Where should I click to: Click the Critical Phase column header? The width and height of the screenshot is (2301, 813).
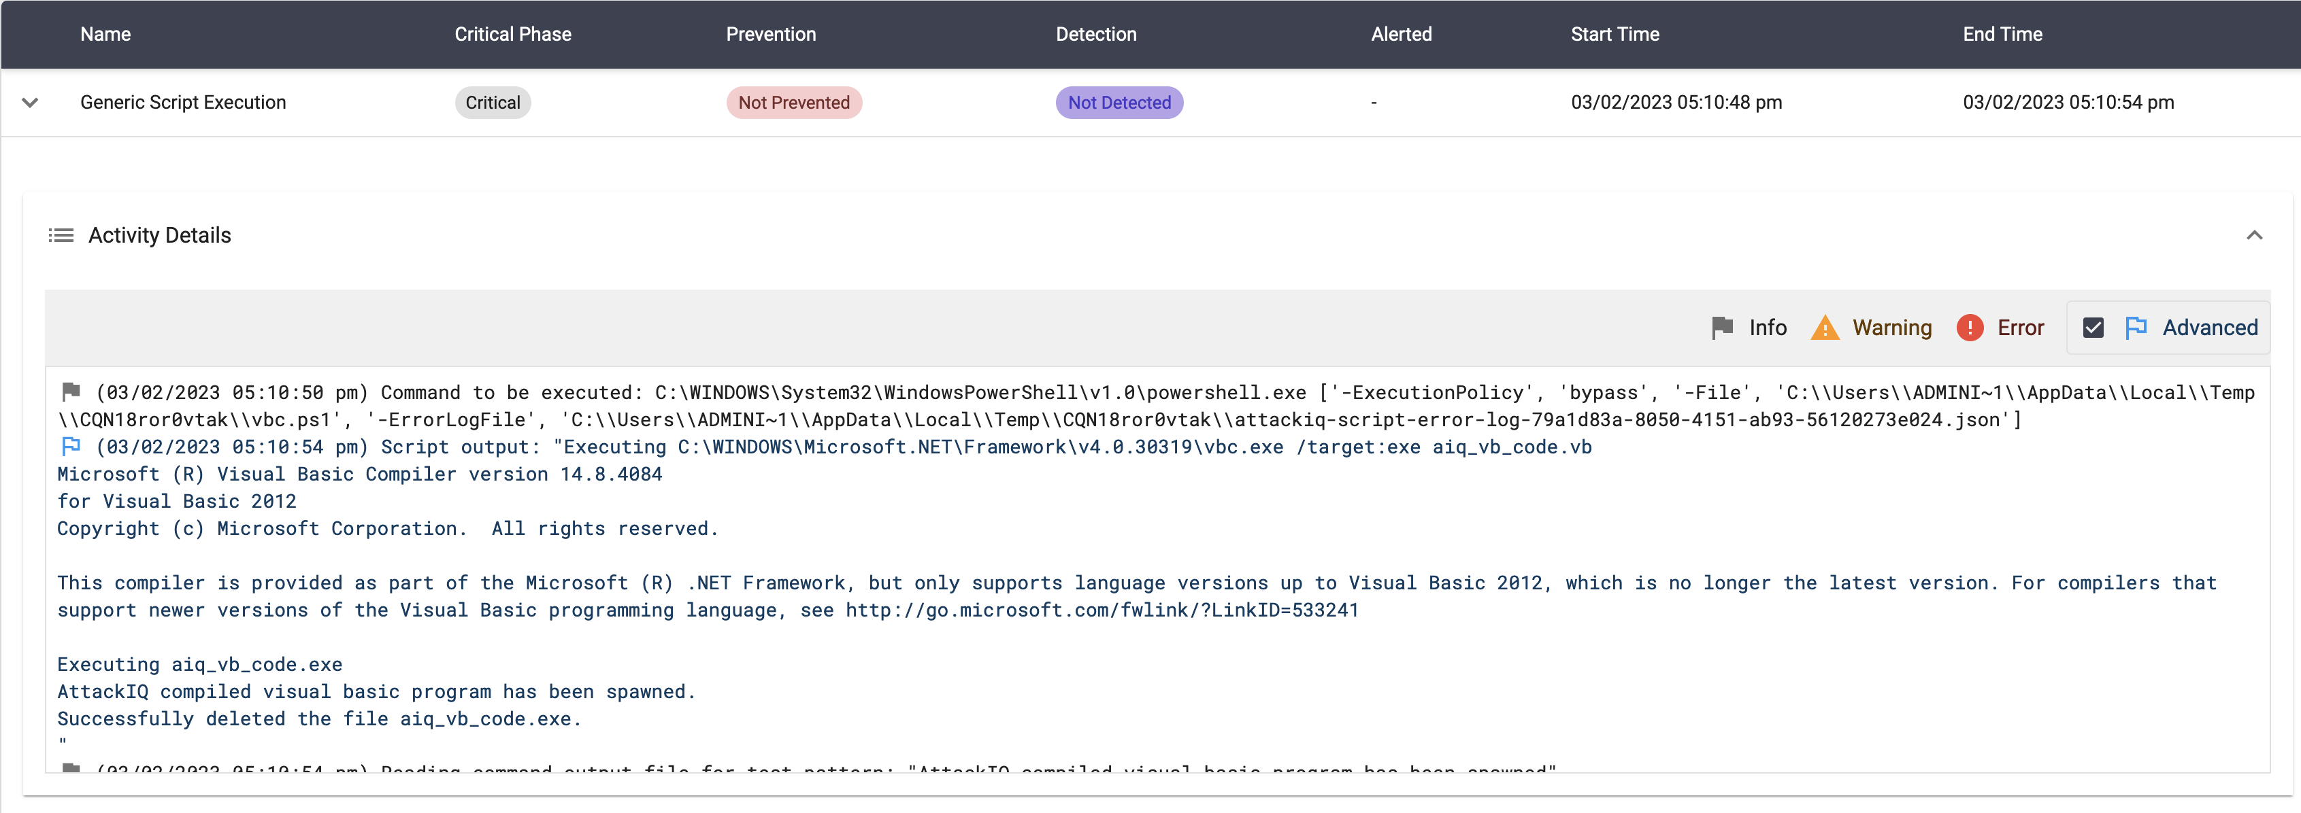513,34
